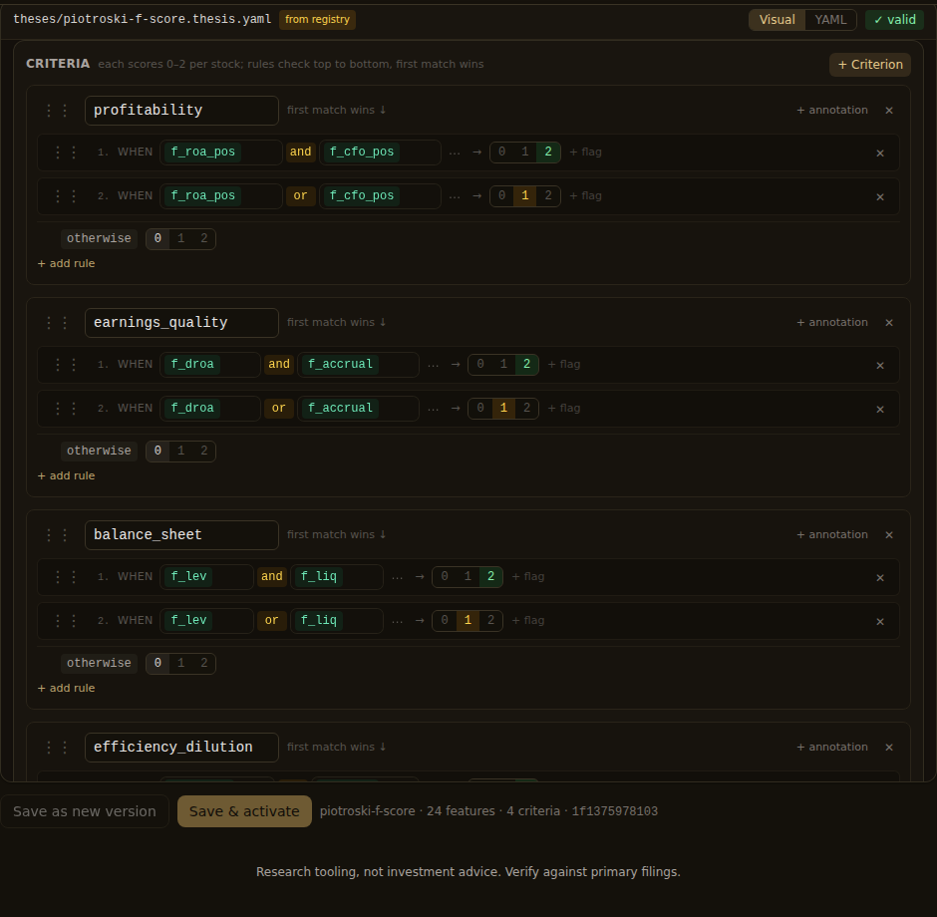Screen dimensions: 937x917
Task: Switch to the Visual view tab
Action: click(777, 20)
